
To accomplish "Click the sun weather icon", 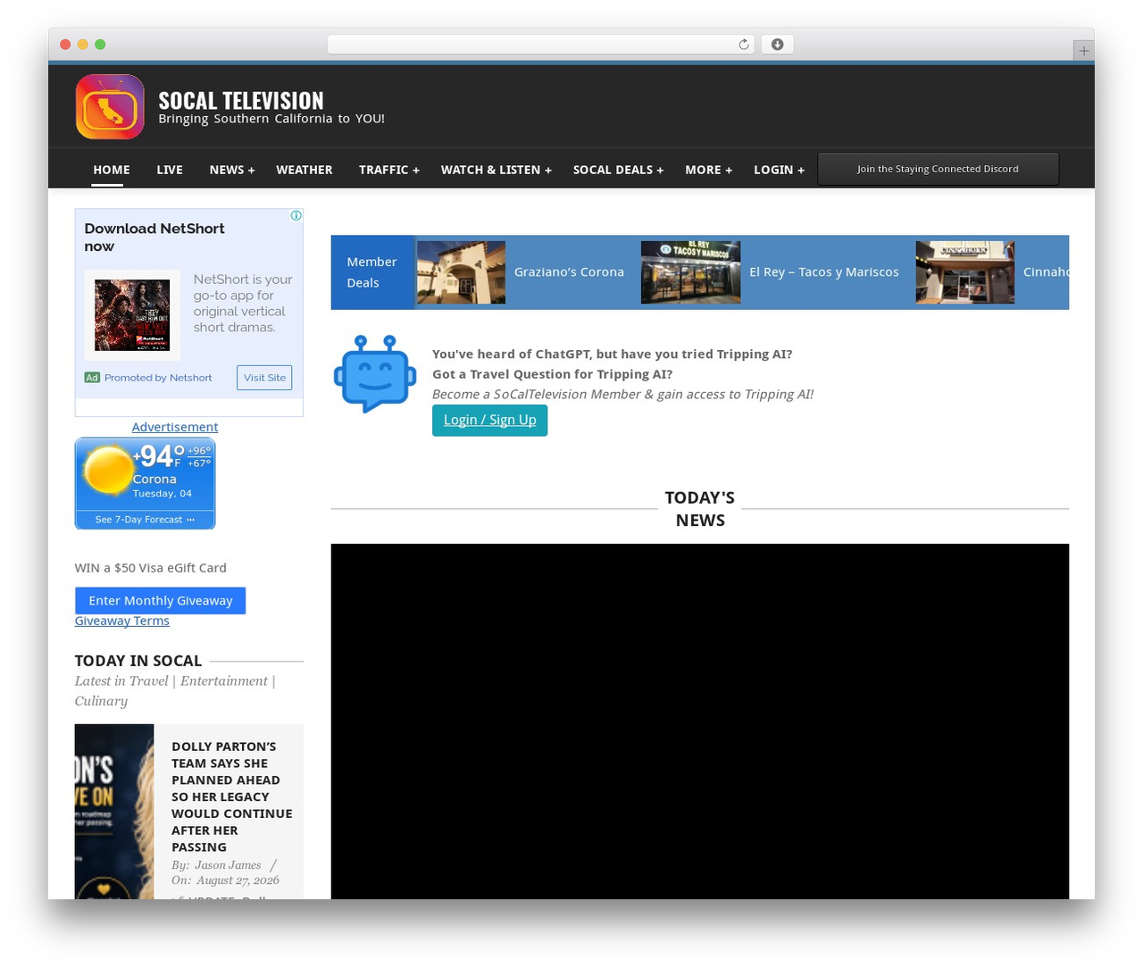I will click(x=108, y=469).
